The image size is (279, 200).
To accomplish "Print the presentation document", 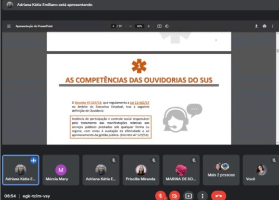I will pos(265,26).
